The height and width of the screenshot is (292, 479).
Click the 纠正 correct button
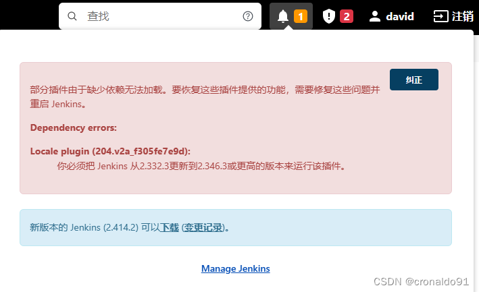coord(414,80)
